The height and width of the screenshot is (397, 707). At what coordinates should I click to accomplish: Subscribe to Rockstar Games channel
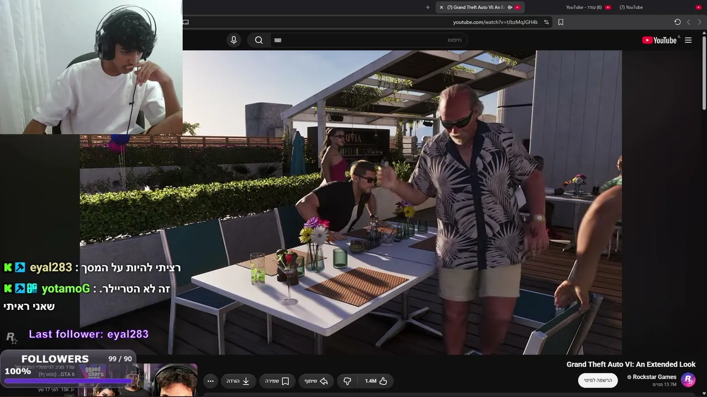598,380
